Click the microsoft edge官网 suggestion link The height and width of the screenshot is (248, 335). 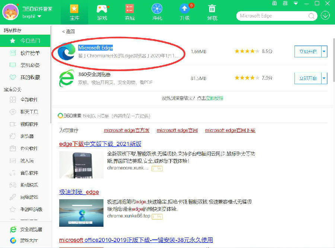click(177, 130)
